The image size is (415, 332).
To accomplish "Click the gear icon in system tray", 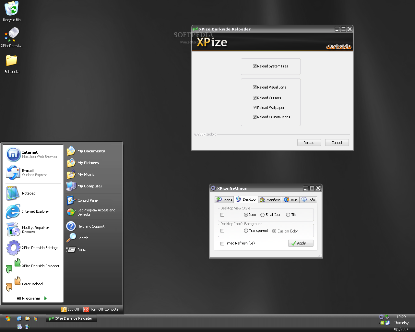I will [x=381, y=317].
